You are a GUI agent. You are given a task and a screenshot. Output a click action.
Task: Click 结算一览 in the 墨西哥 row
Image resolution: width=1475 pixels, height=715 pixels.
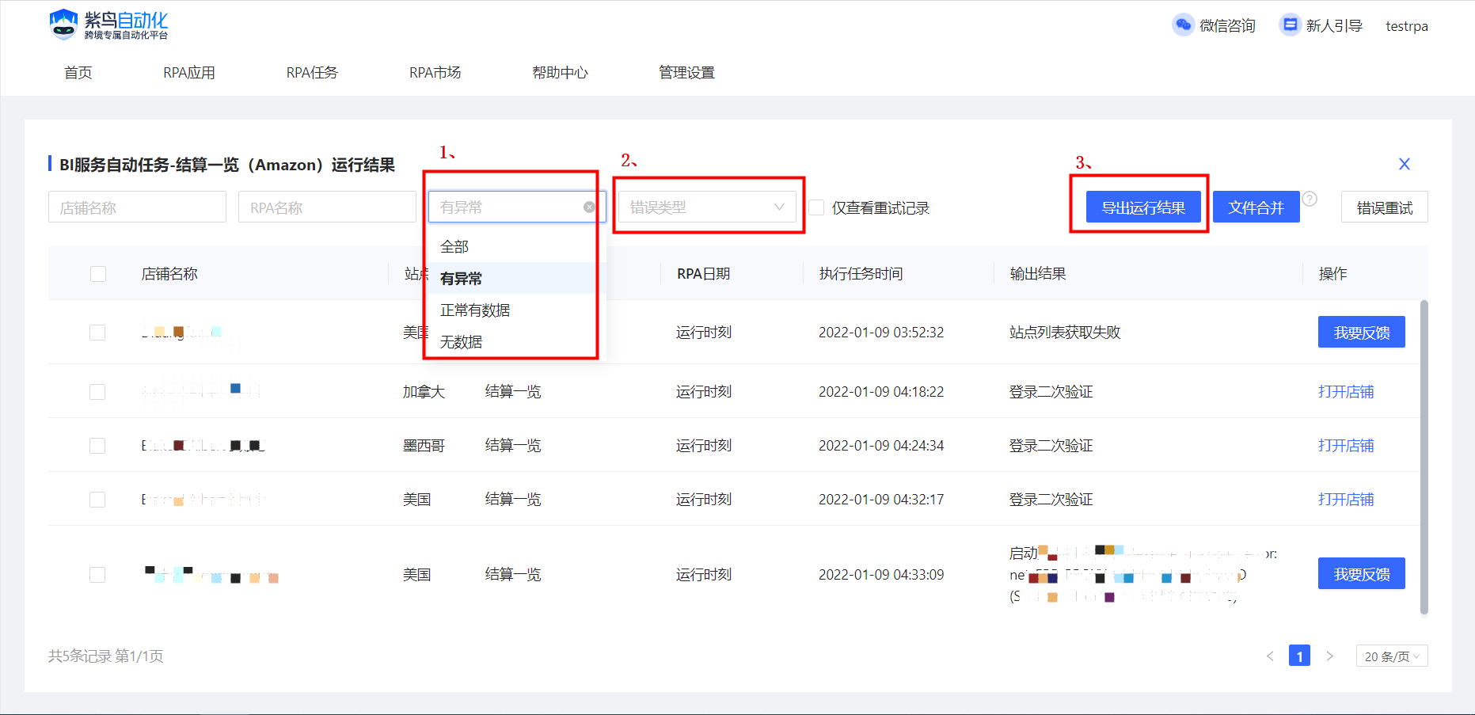[x=513, y=446]
